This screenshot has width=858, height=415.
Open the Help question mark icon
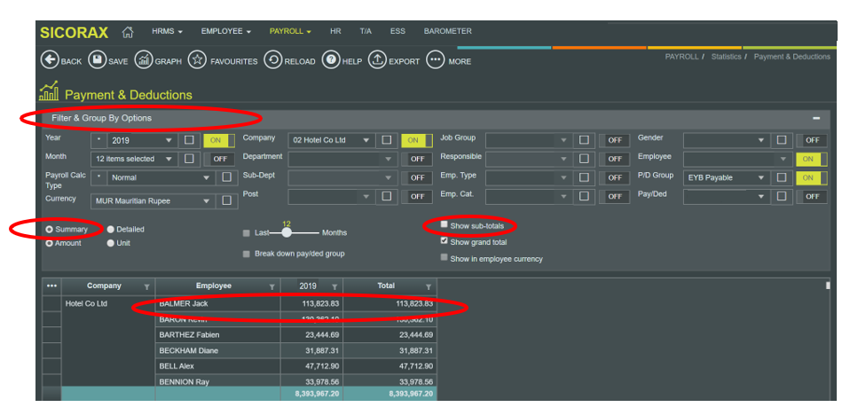pos(330,60)
